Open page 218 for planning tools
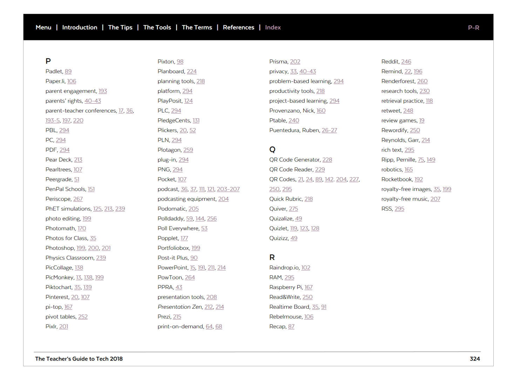Viewport: 513px width, 381px height. [x=201, y=81]
